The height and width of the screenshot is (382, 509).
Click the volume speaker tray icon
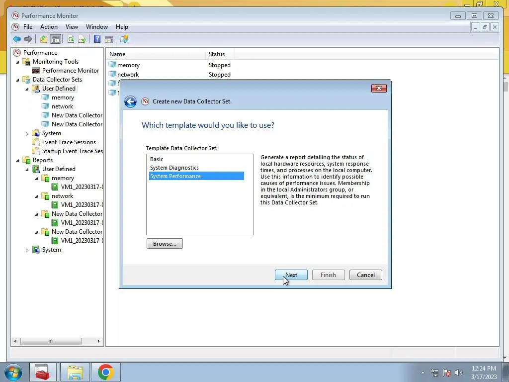click(459, 373)
